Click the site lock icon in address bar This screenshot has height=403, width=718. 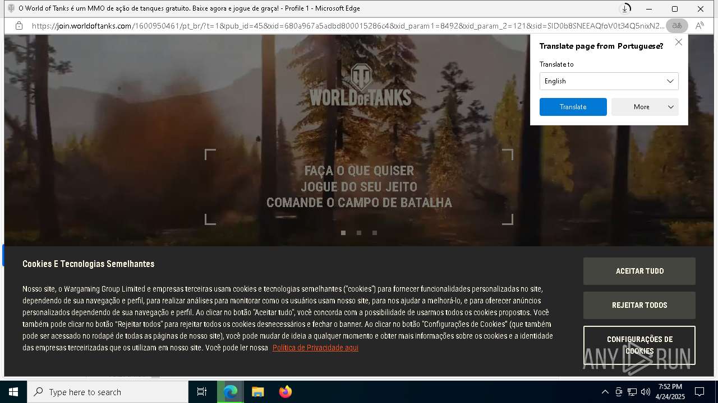tap(19, 26)
